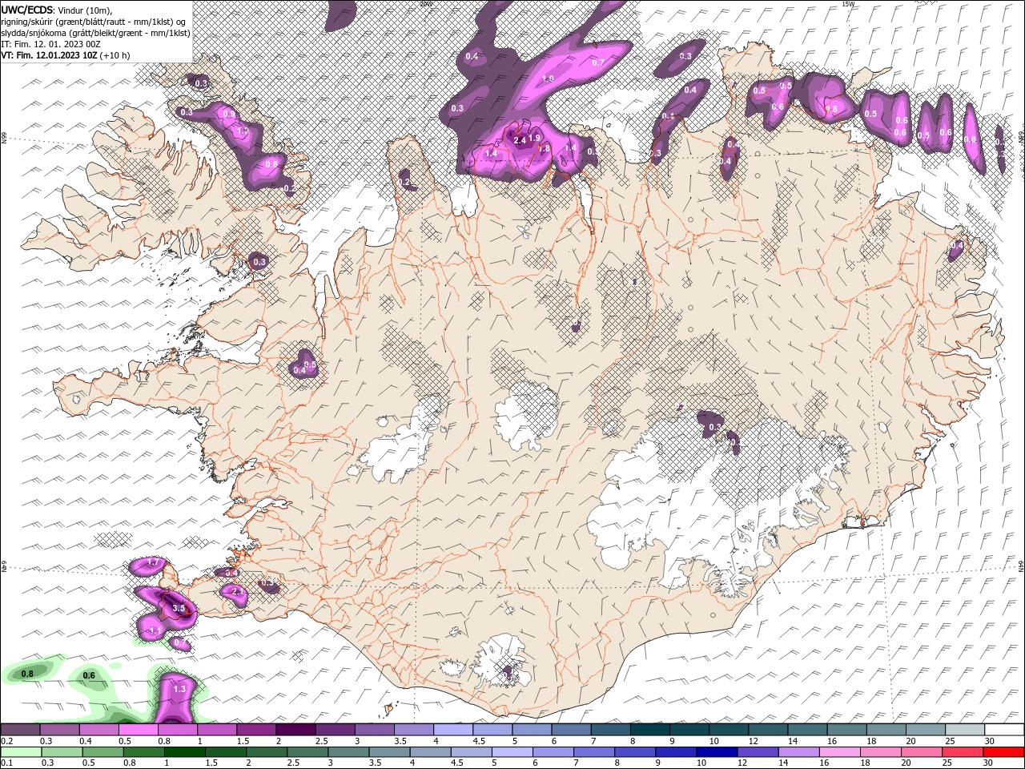1025x769 pixels.
Task: Click the 3.5 snowfall value at Reykjanes
Action: [x=179, y=609]
